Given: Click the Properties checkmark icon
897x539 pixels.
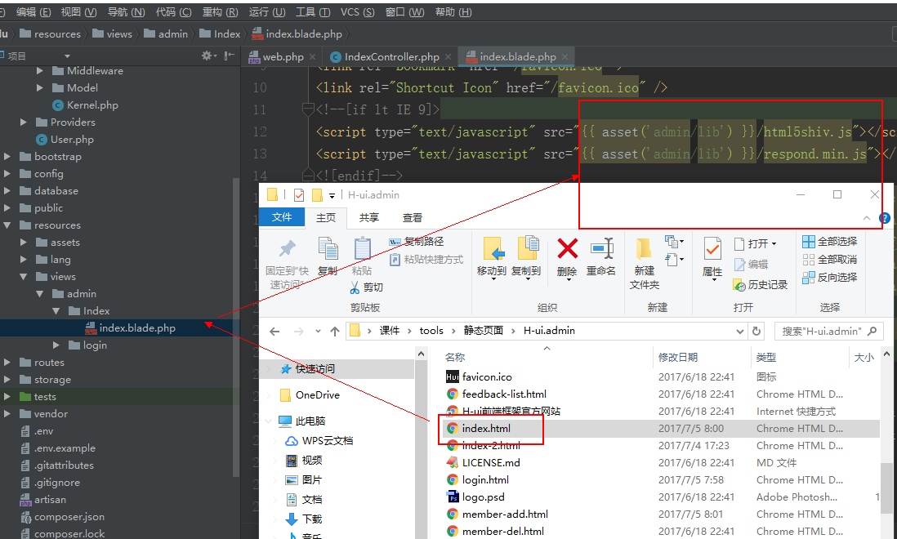Looking at the screenshot, I should (x=712, y=250).
